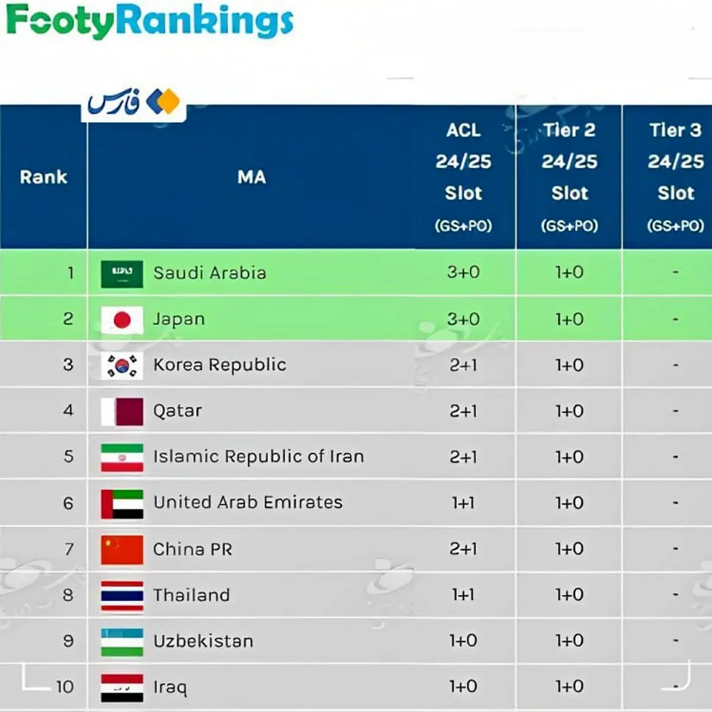The image size is (712, 712).
Task: Click the Iran flag icon
Action: point(122,457)
